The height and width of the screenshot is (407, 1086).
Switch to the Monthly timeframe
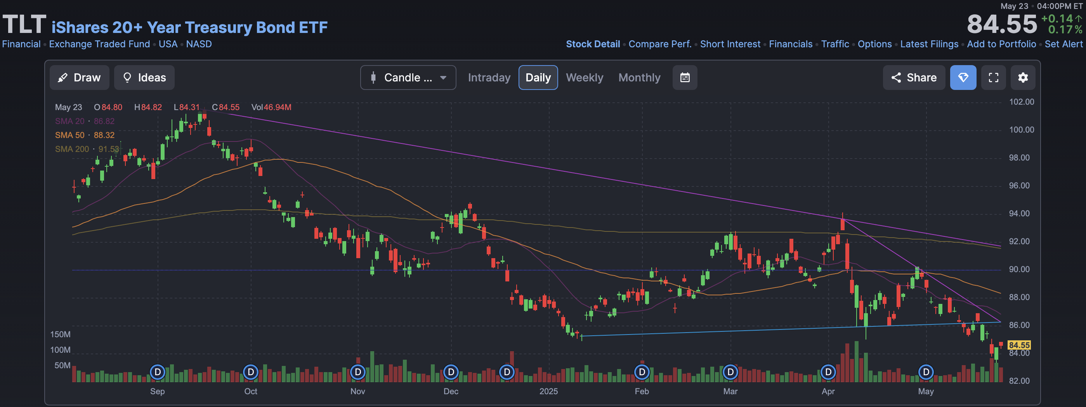point(639,78)
